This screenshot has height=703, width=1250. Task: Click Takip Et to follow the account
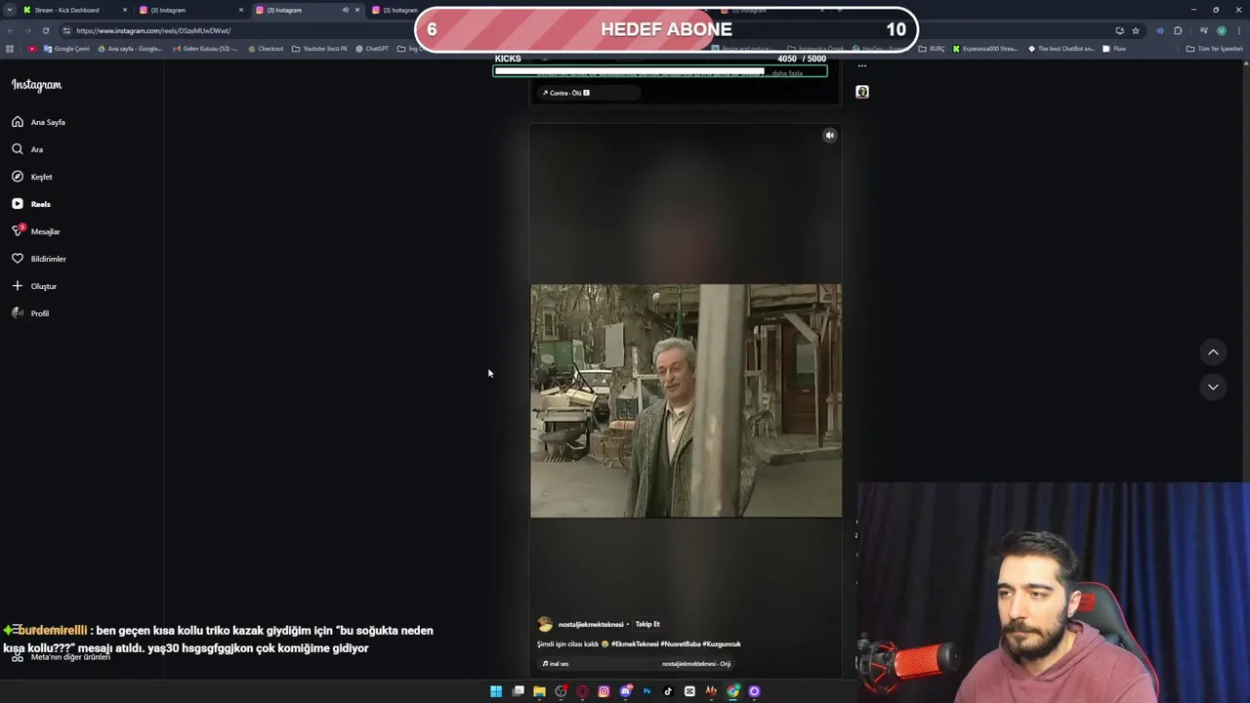pyautogui.click(x=647, y=624)
